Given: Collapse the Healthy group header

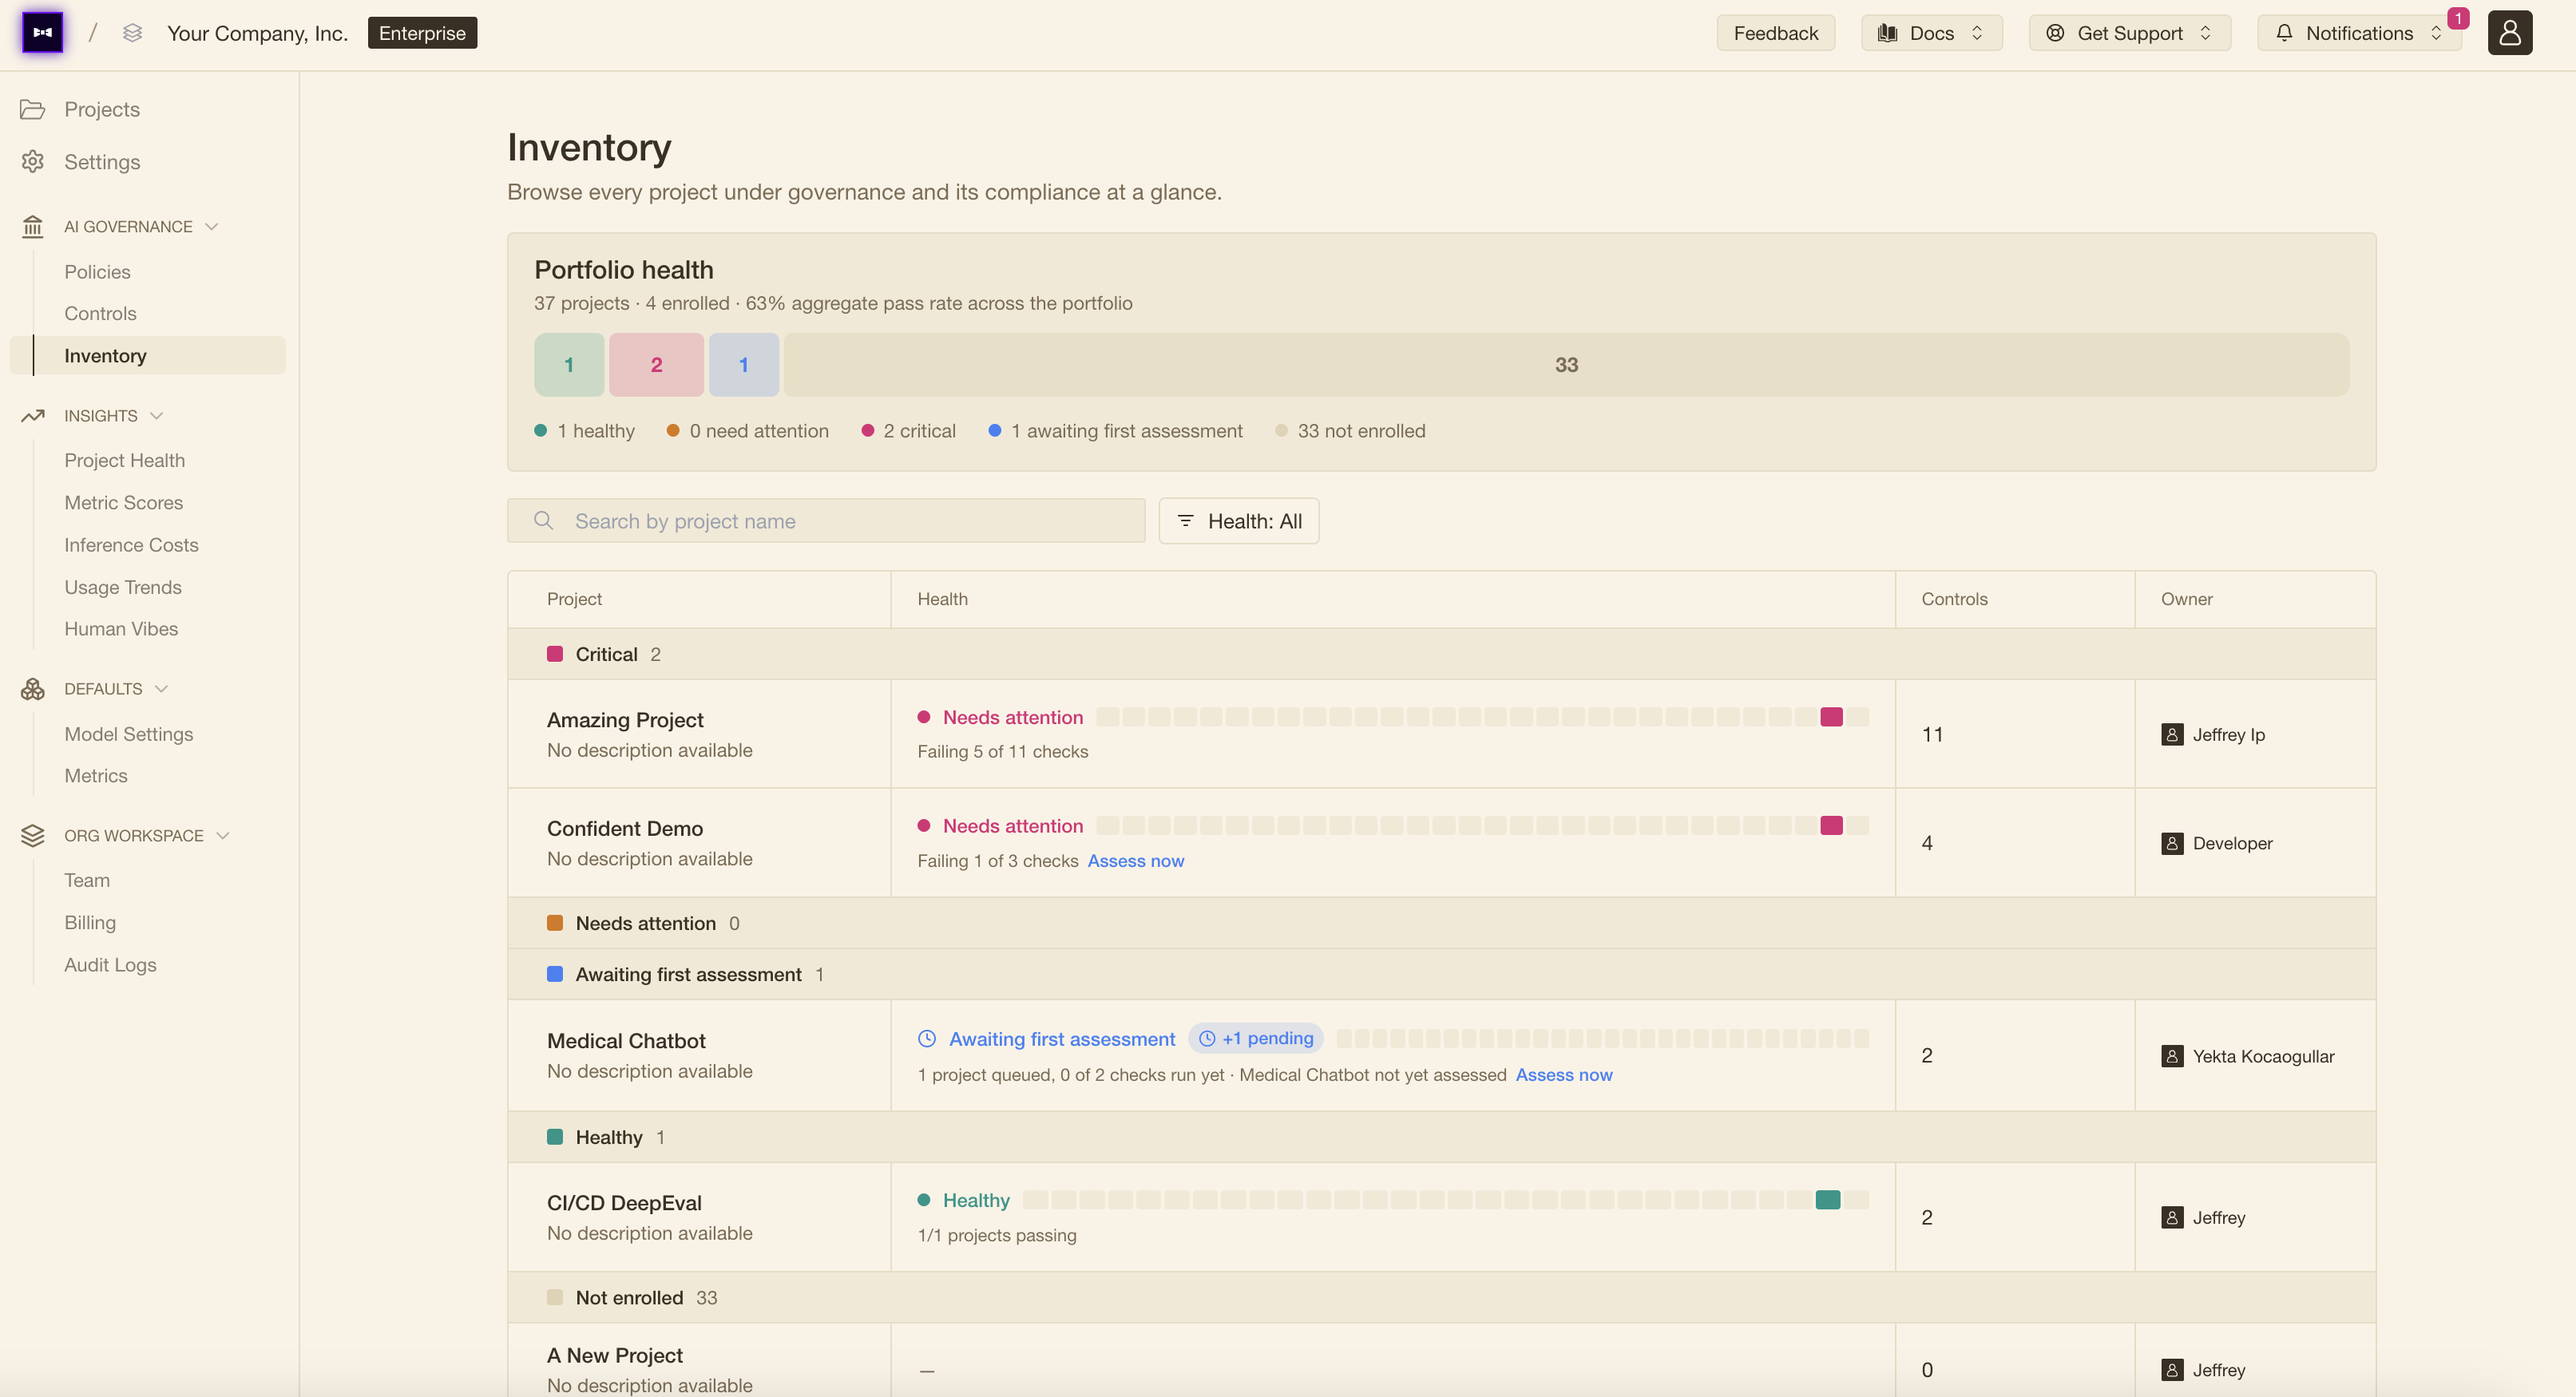Looking at the screenshot, I should 1441,1137.
